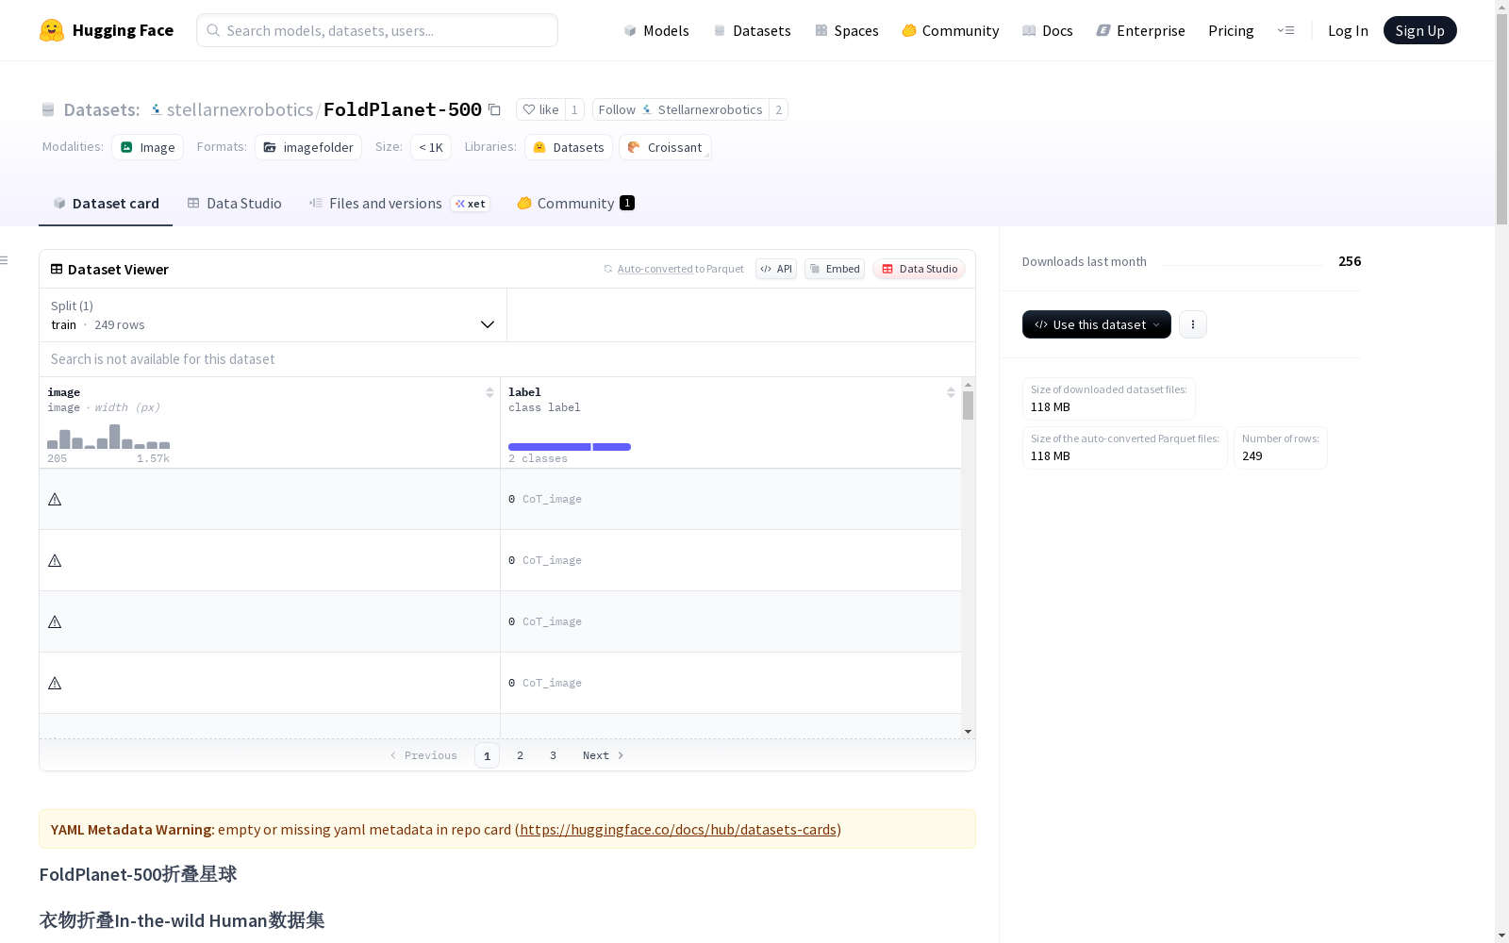Select the imagefolder format tag
The height and width of the screenshot is (943, 1509).
(x=308, y=147)
